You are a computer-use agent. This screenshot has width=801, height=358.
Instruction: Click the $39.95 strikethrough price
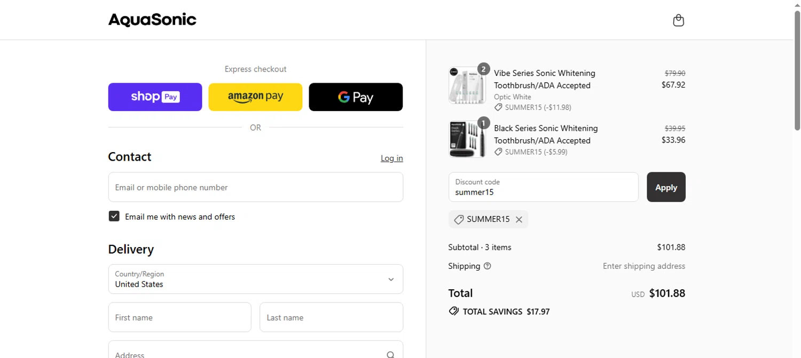point(675,129)
